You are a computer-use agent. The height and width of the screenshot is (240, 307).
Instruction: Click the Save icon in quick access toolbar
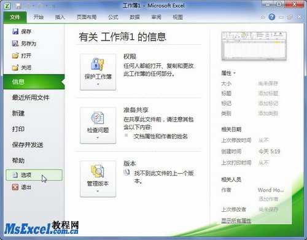click(18, 6)
